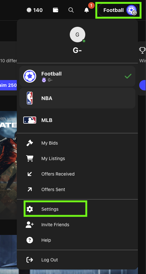Click the Settings gear icon
This screenshot has height=274, width=146.
(x=29, y=209)
